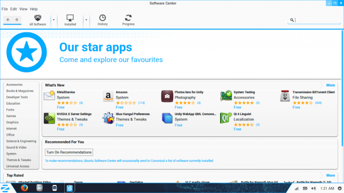Open the Photos lens for Unity icon
This screenshot has width=344, height=193.
click(x=167, y=96)
